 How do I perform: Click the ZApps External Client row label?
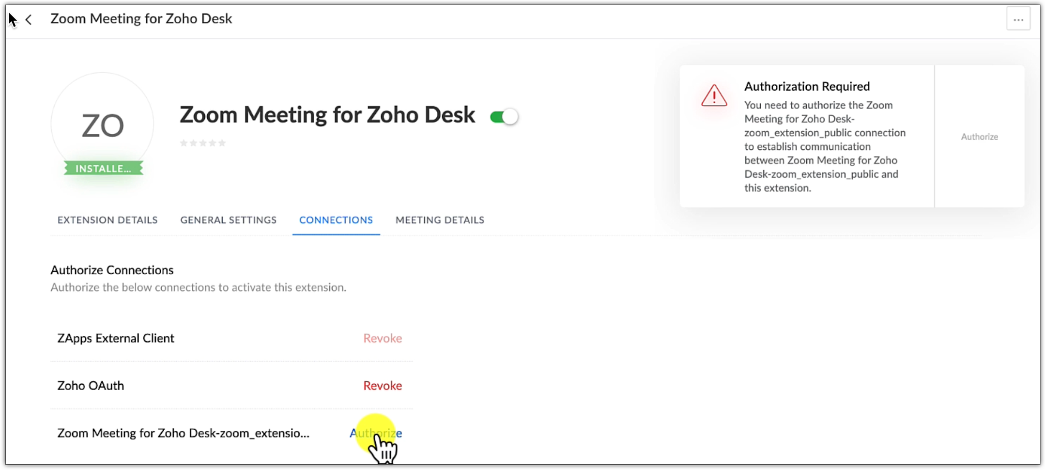[116, 338]
